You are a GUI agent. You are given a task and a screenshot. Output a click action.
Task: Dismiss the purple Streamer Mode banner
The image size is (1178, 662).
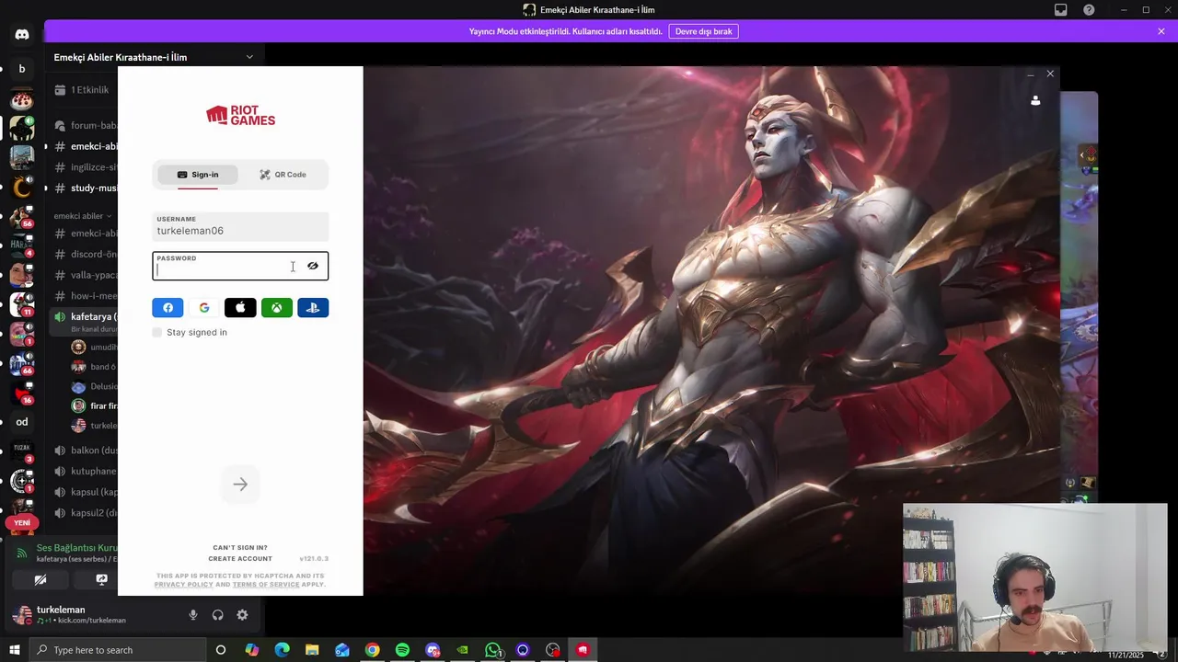[x=1161, y=31]
